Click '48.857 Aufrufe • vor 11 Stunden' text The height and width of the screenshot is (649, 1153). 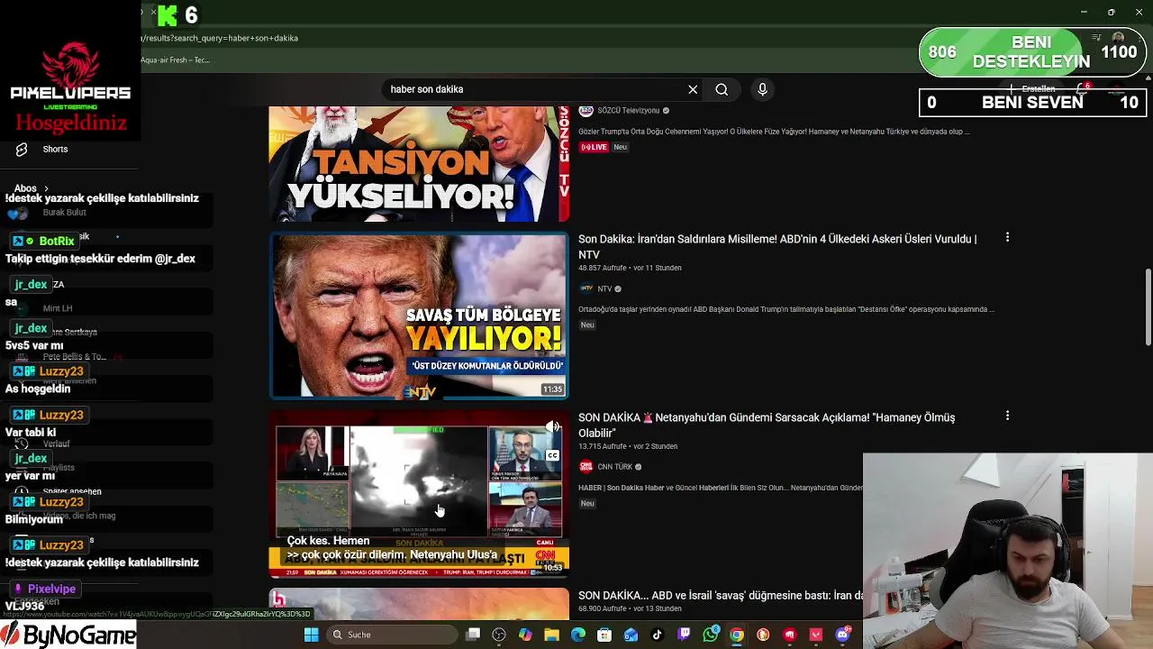(x=630, y=268)
